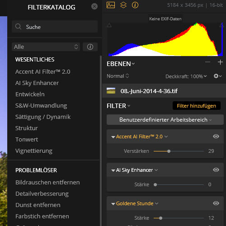Open layer settings gear menu
Viewport: 226px width, 226px height.
[217, 76]
